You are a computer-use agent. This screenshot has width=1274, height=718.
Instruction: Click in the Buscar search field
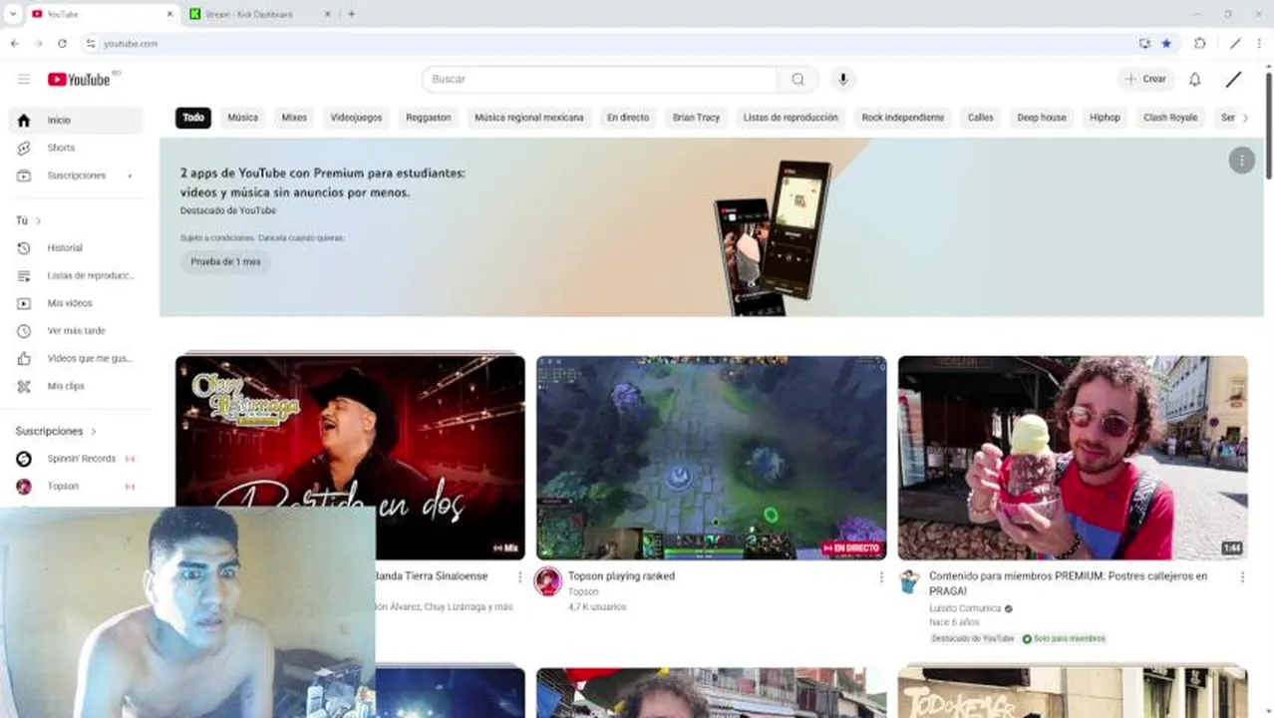[599, 79]
